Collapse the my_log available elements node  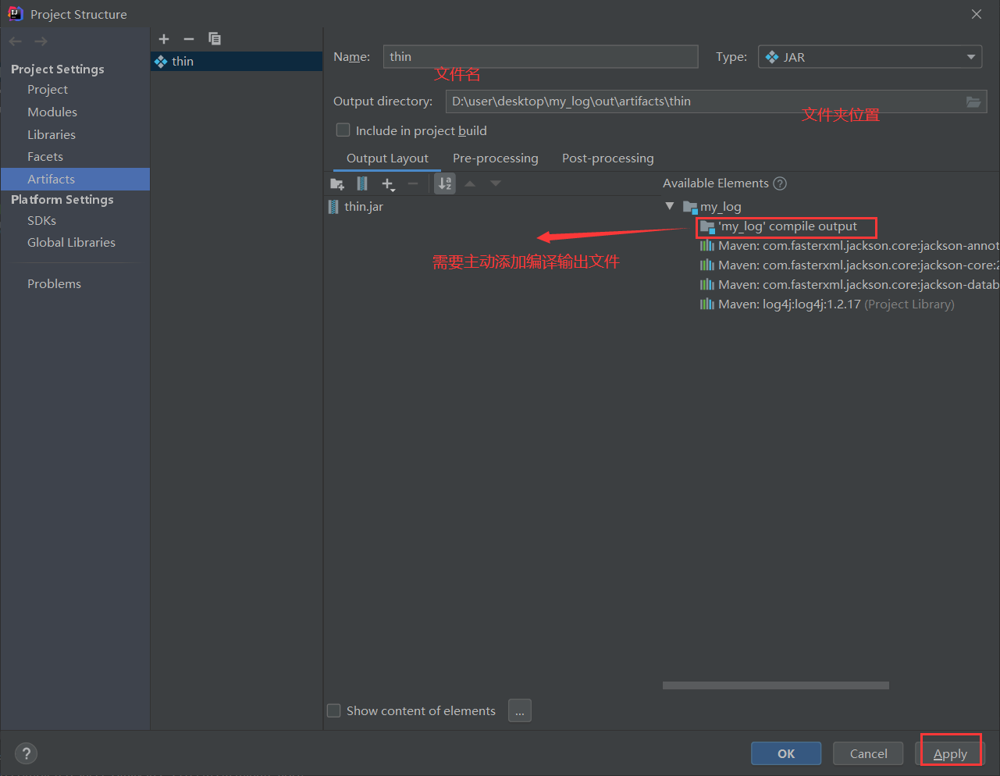[x=670, y=206]
